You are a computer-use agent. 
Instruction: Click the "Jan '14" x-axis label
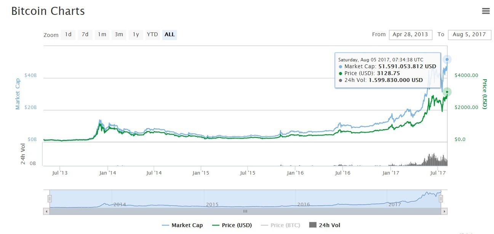click(x=107, y=173)
